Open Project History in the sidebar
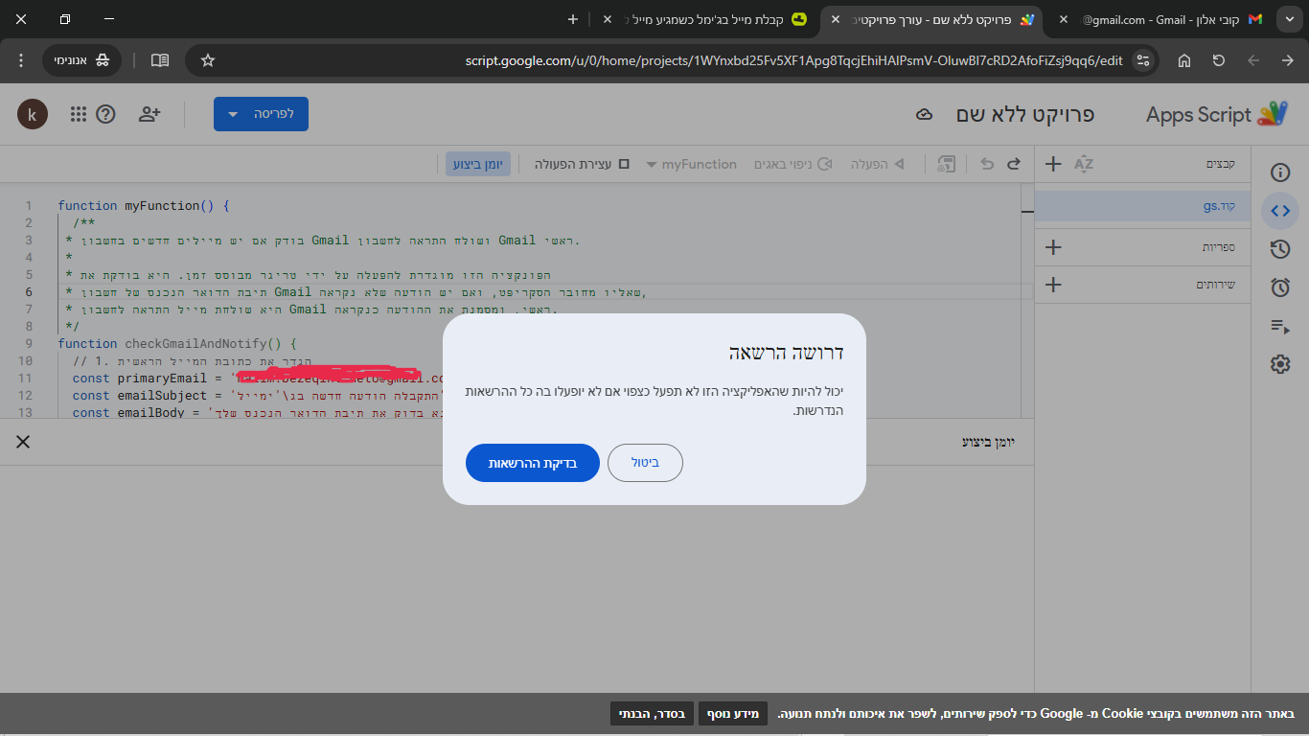1309x736 pixels. [x=1280, y=249]
